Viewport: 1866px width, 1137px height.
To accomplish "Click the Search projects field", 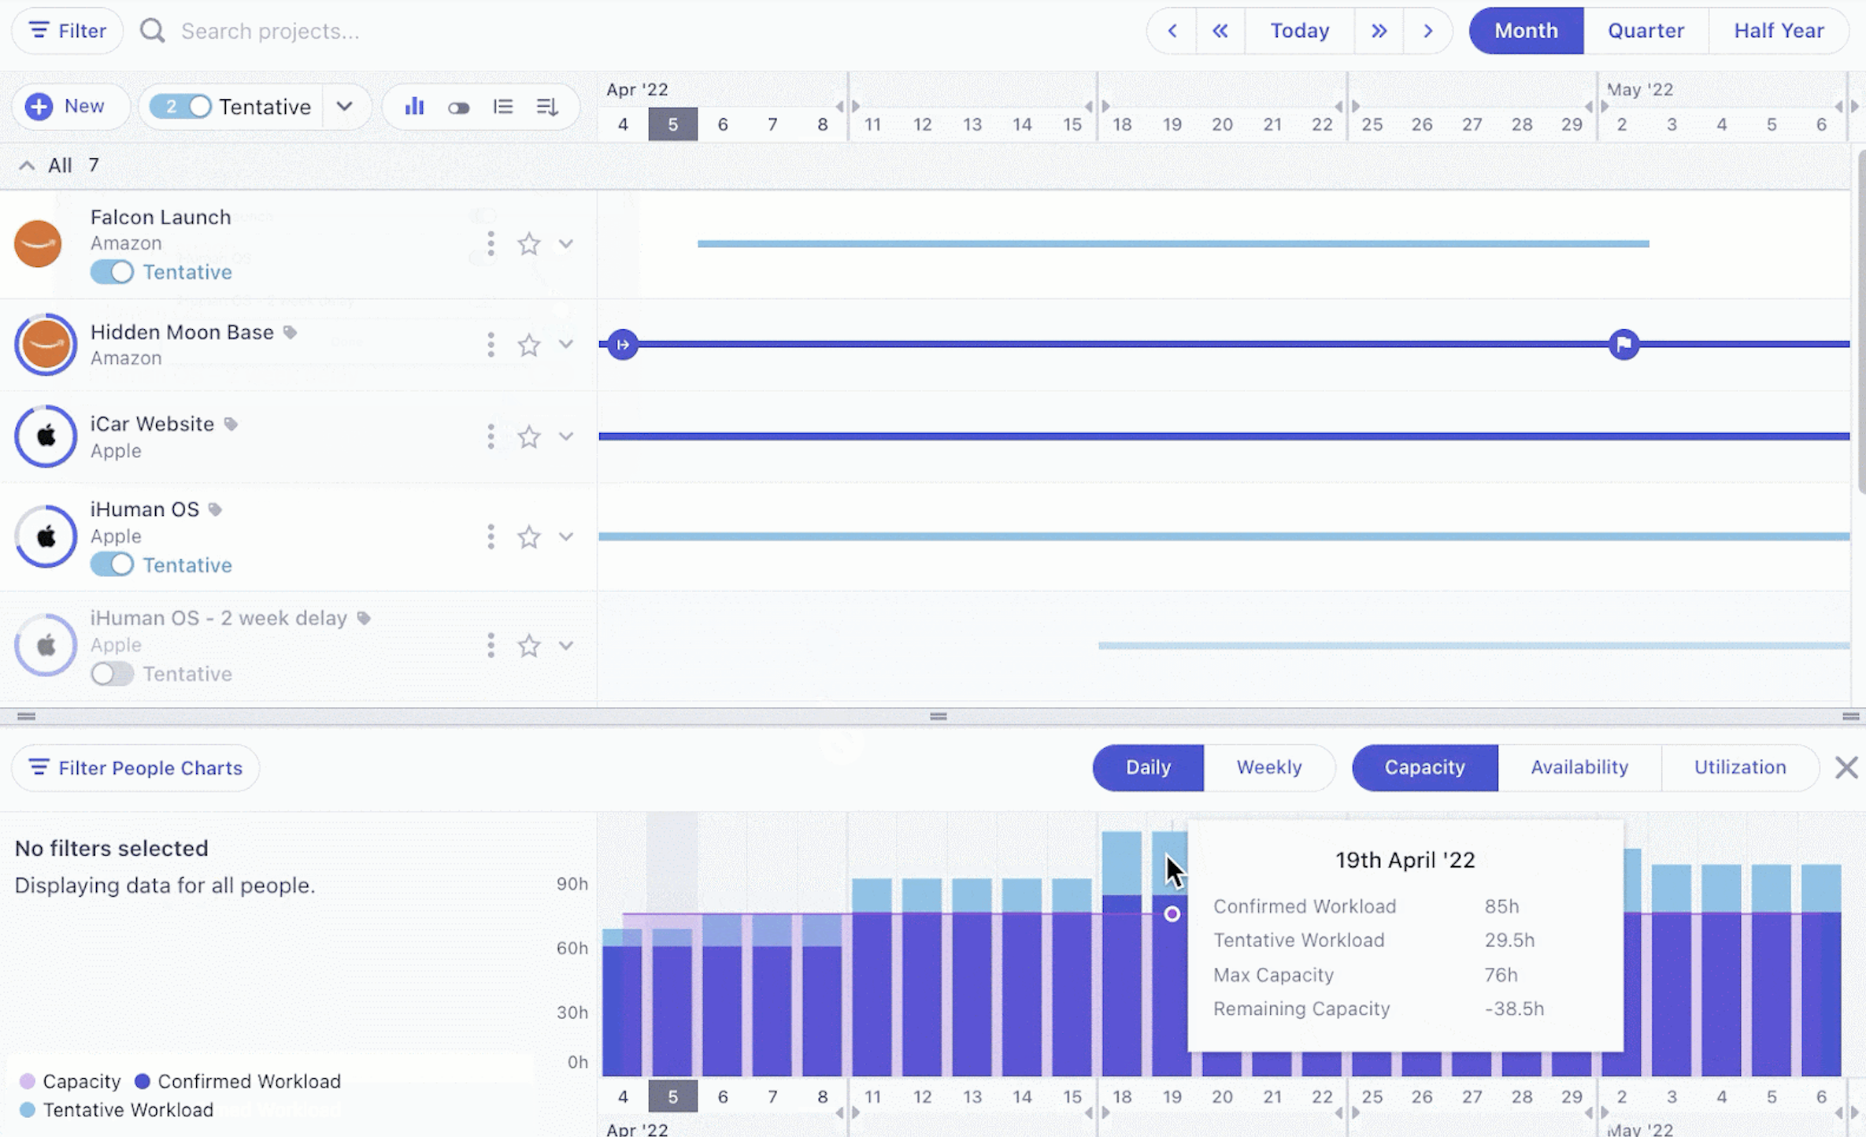I will (x=270, y=31).
